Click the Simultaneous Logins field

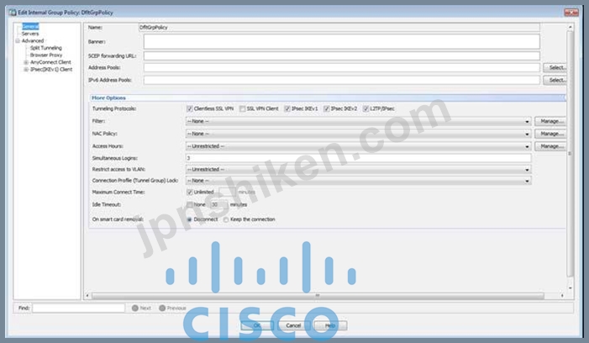[359, 158]
